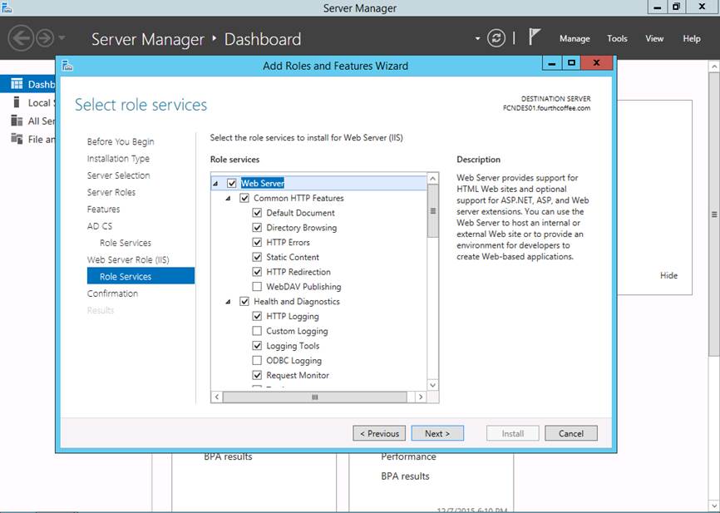Viewport: 720px width, 513px height.
Task: Click the Dashboard icon in sidebar
Action: coord(17,84)
